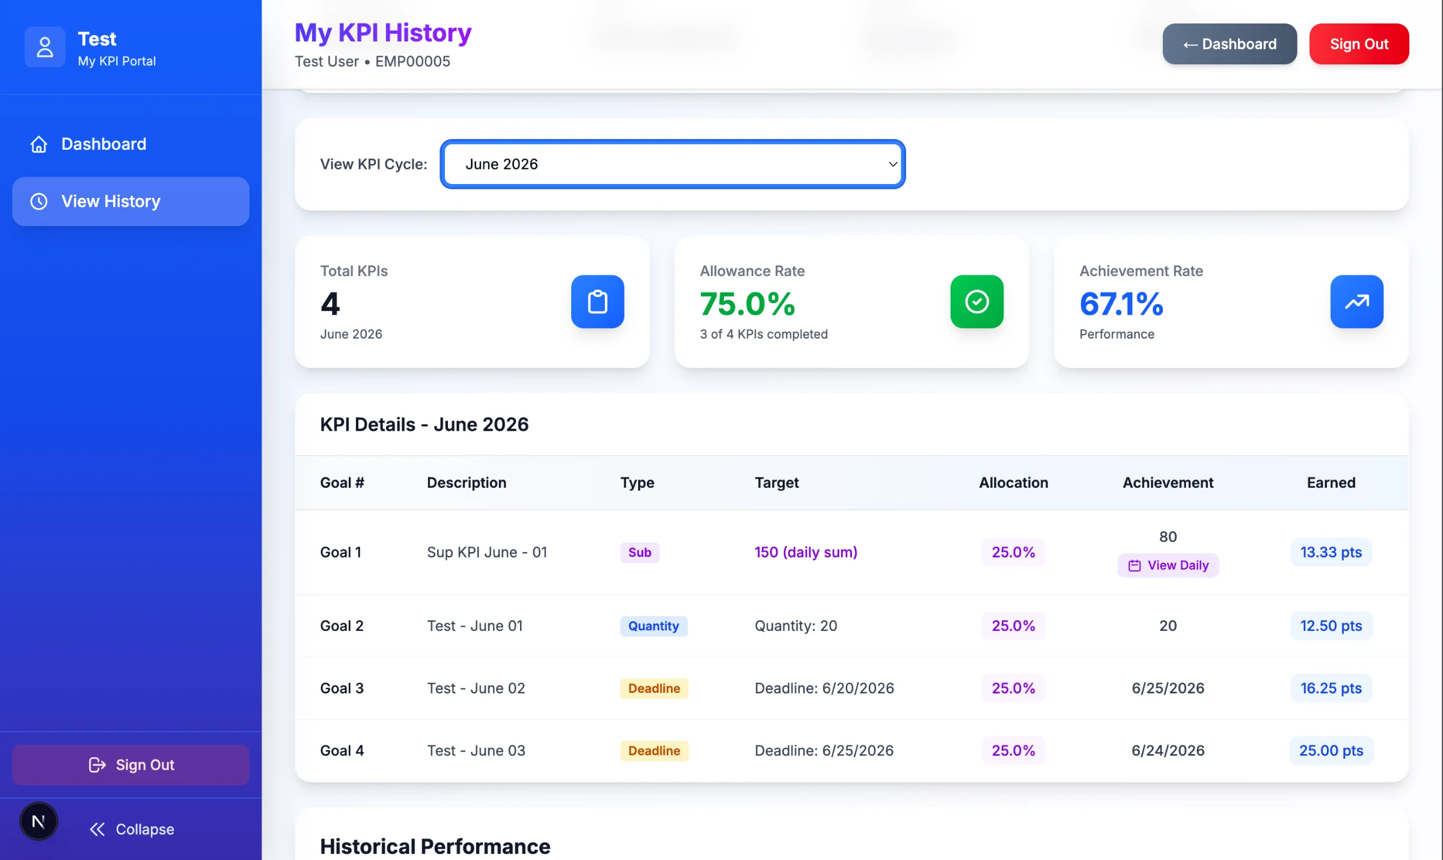Click the Quantity type badge
Viewport: 1443px width, 860px height.
(654, 626)
